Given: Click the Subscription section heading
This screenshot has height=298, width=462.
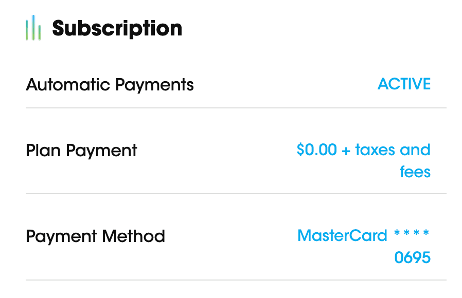Looking at the screenshot, I should point(117,28).
